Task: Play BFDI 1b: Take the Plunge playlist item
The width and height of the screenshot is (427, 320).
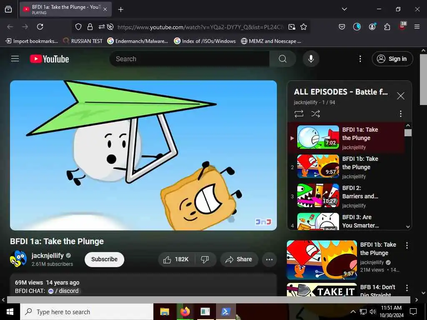Action: 347,167
